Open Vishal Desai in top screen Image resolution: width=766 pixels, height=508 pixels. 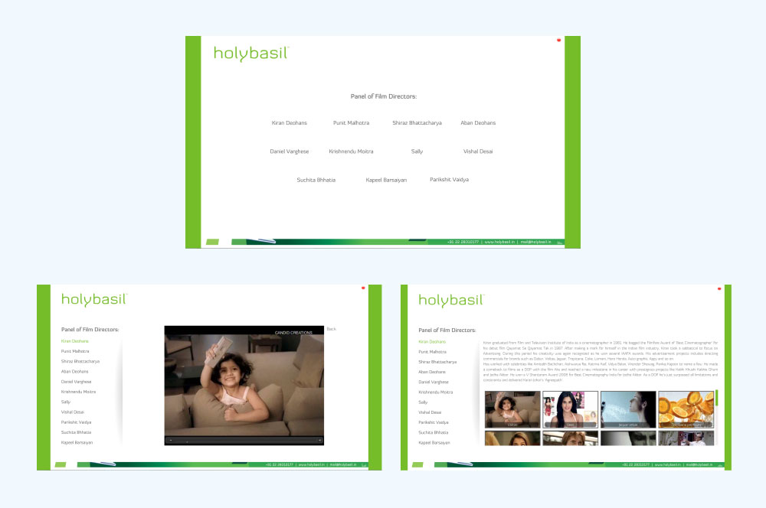[x=478, y=151]
